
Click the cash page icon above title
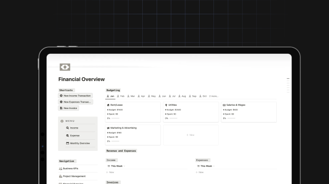point(65,67)
